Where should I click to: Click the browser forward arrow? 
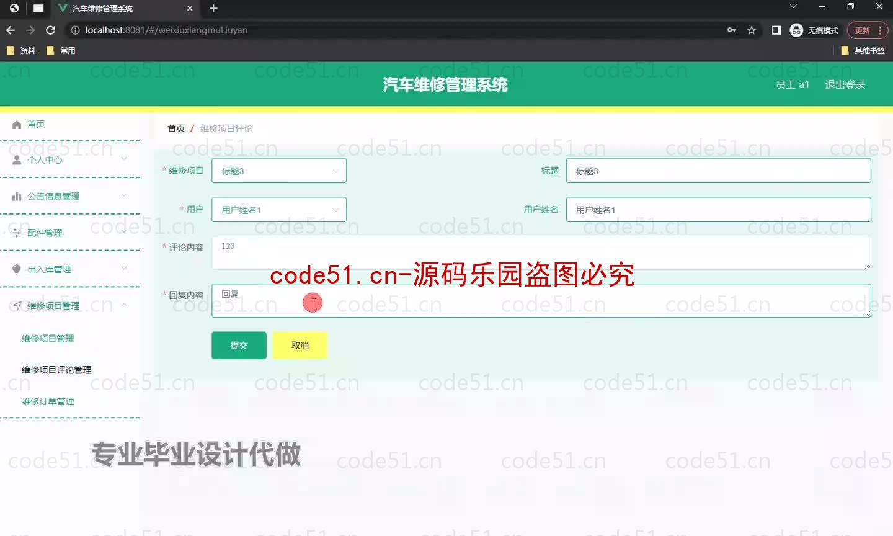(30, 30)
